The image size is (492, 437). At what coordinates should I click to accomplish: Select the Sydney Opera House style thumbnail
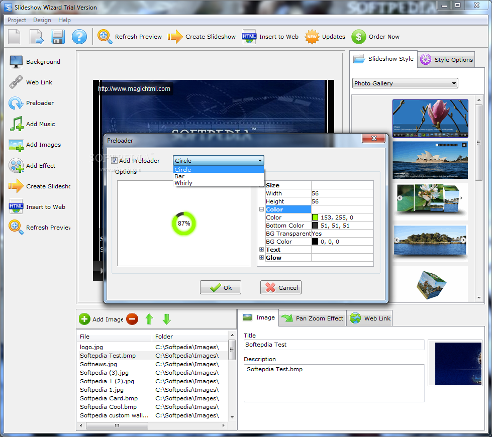[430, 160]
